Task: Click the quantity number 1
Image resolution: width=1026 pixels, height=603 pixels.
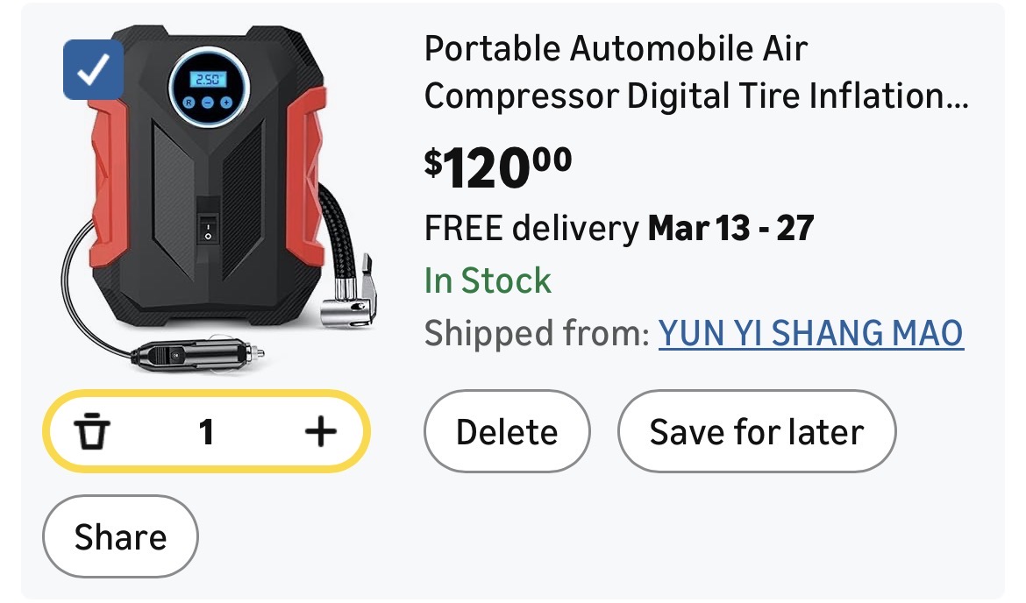Action: [x=206, y=431]
